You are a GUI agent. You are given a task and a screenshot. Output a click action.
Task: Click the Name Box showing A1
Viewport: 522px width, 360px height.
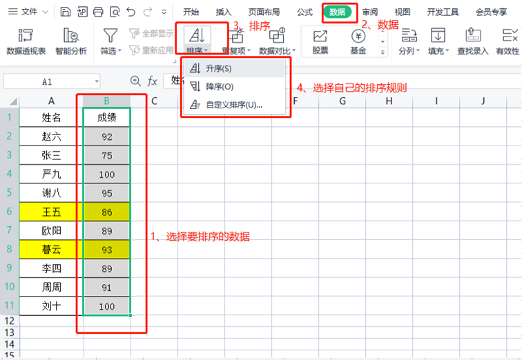pyautogui.click(x=47, y=82)
